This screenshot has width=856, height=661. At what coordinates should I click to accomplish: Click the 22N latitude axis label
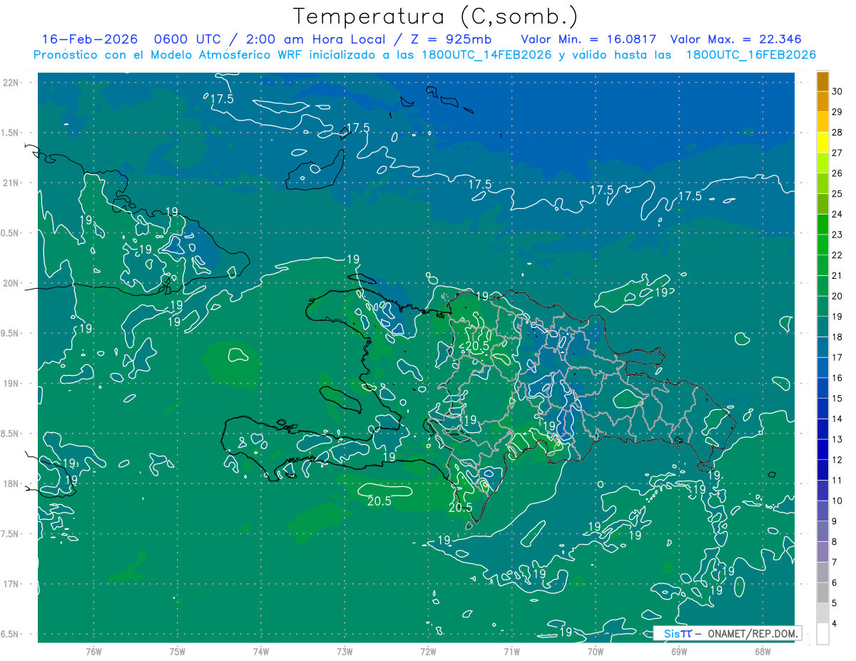12,83
